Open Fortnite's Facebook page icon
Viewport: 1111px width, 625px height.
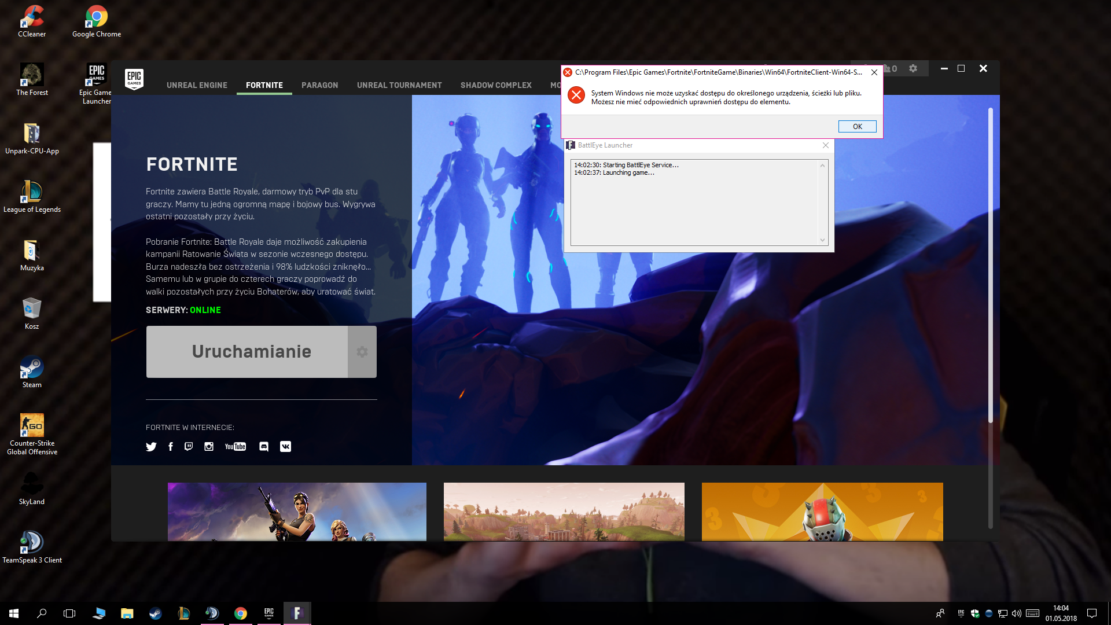[x=171, y=447]
